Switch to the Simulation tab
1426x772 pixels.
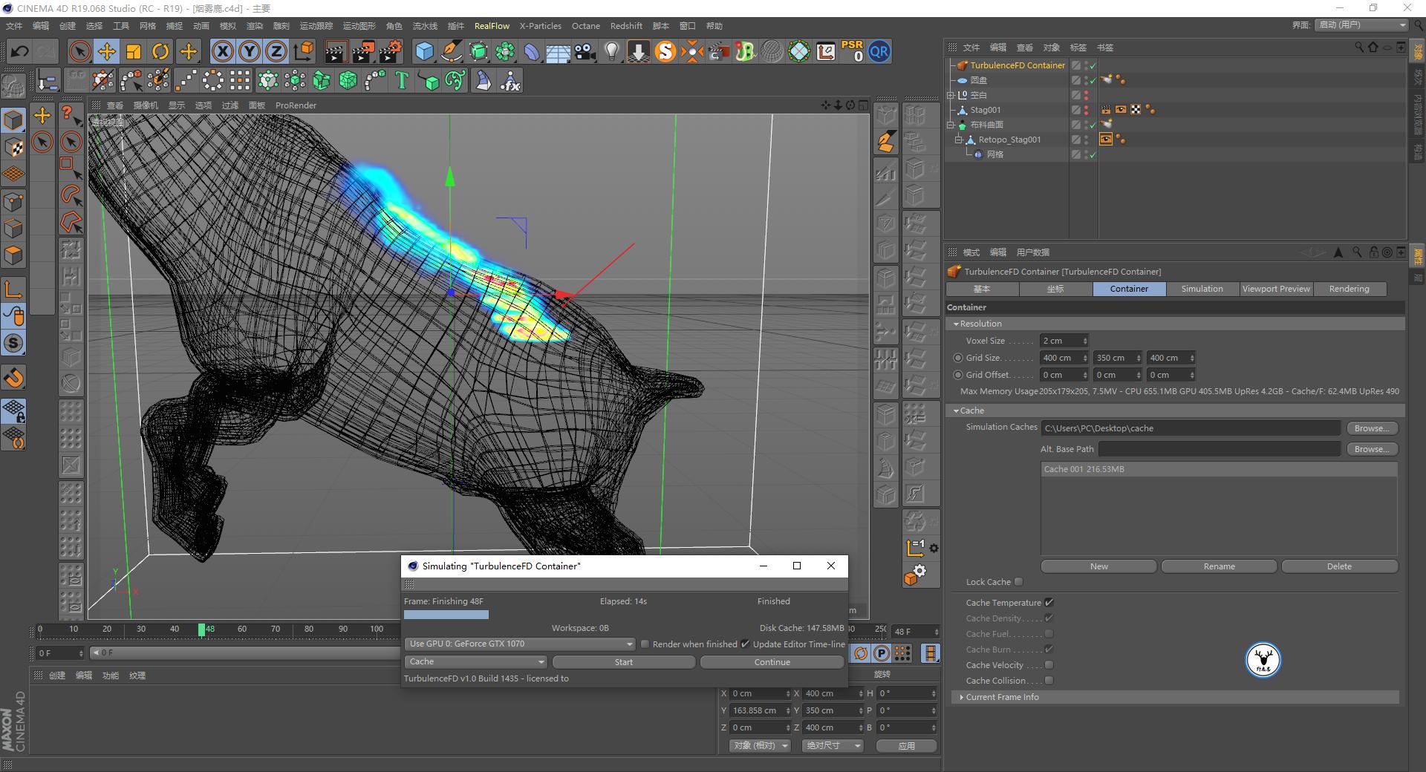point(1201,289)
